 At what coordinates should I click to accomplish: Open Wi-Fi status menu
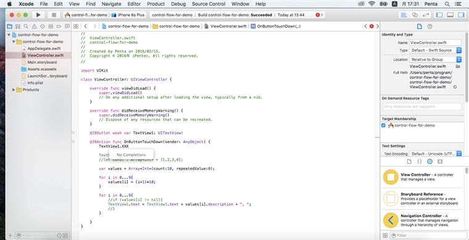(371, 4)
